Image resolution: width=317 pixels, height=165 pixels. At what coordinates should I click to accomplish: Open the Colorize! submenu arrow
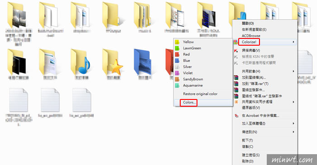click(293, 42)
